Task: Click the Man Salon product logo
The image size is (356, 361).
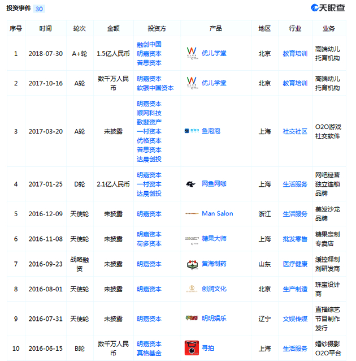Action: tap(192, 214)
